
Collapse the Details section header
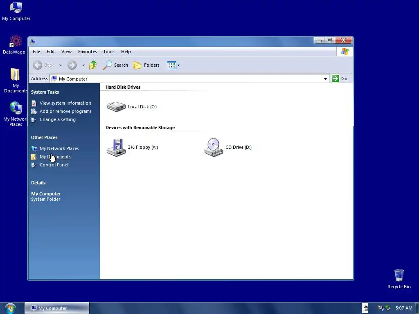click(x=38, y=183)
